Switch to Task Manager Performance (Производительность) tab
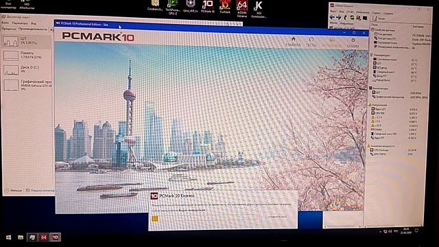The height and width of the screenshot is (247, 439). pyautogui.click(x=33, y=29)
